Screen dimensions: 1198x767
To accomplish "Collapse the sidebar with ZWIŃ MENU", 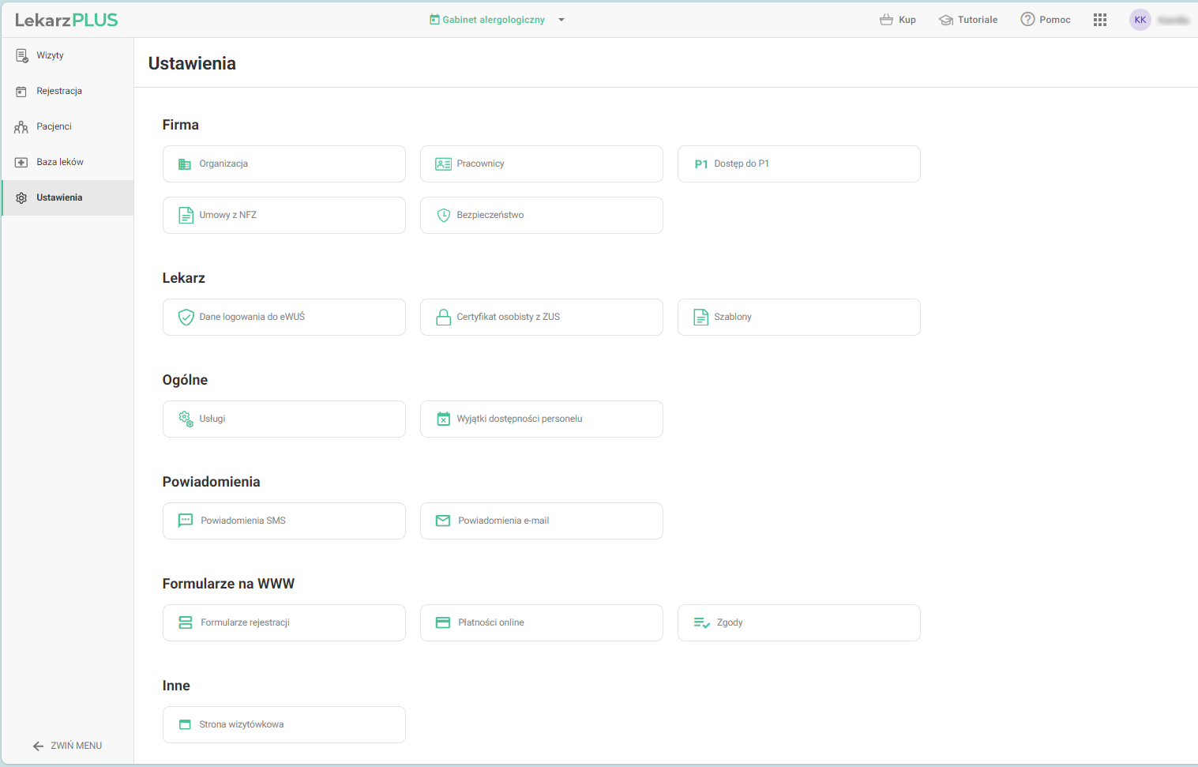I will 68,746.
